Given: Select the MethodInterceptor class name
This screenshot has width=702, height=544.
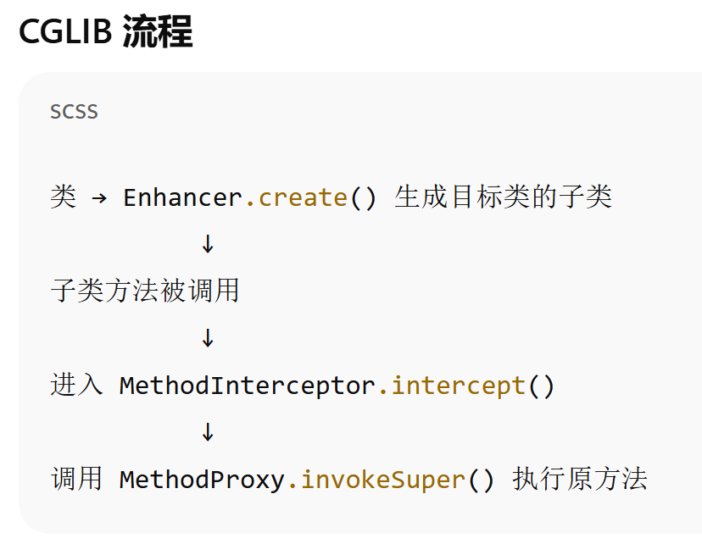Looking at the screenshot, I should pos(247,386).
